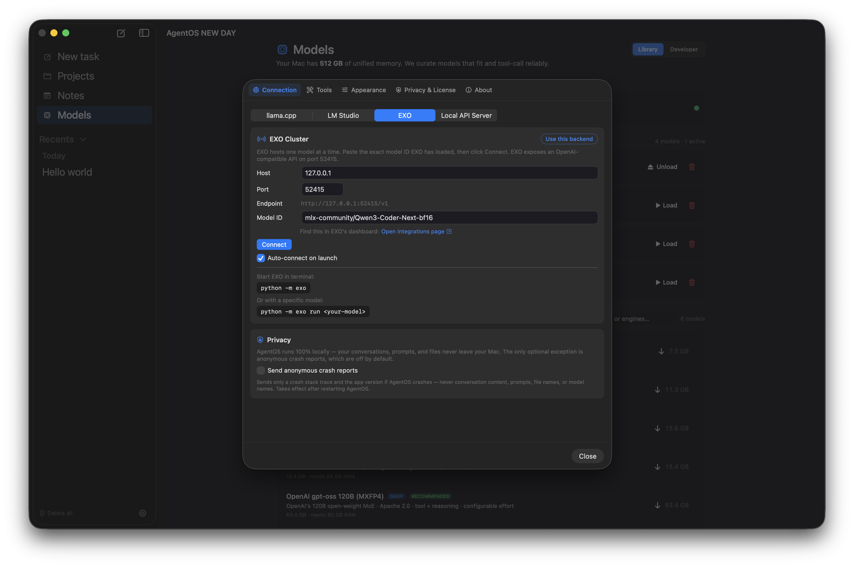Image resolution: width=854 pixels, height=567 pixels.
Task: Click the python -m exo command
Action: point(283,288)
